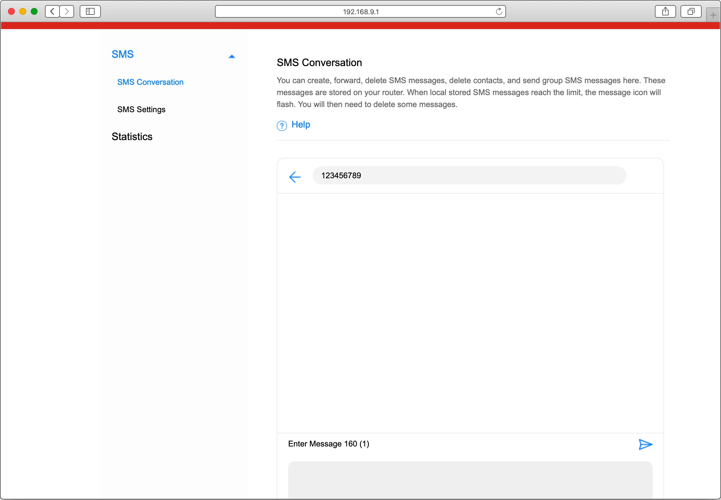Image resolution: width=721 pixels, height=500 pixels.
Task: Click the show all tabs icon
Action: coord(690,11)
